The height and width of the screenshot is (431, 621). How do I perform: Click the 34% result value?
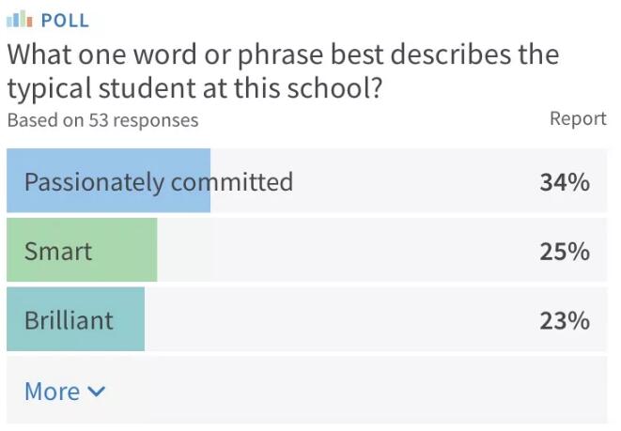(x=564, y=182)
